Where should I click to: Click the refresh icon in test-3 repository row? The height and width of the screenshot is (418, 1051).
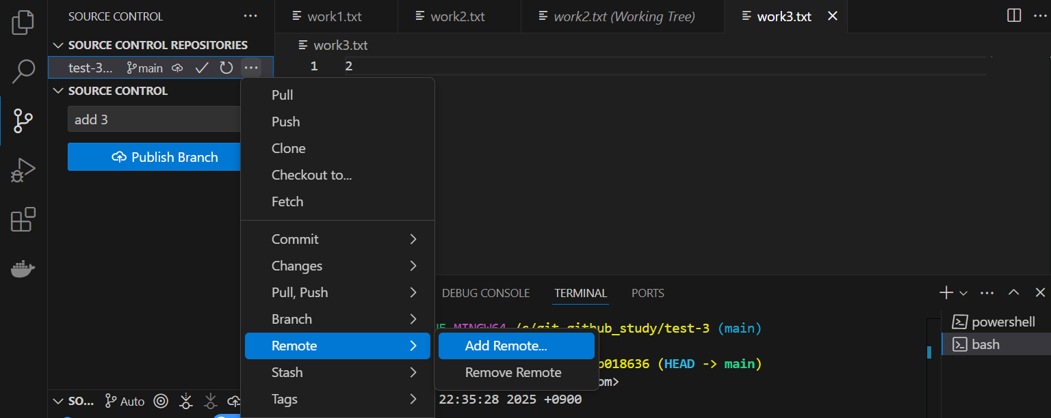click(x=226, y=68)
